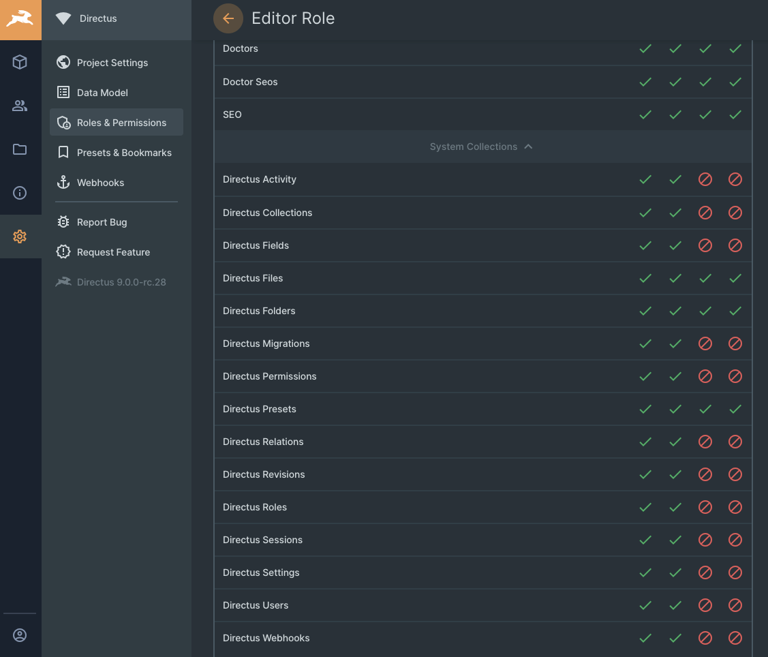Click the Doctors collection name

(240, 48)
